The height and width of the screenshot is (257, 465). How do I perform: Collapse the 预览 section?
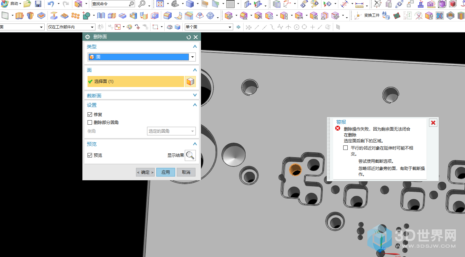pyautogui.click(x=195, y=144)
